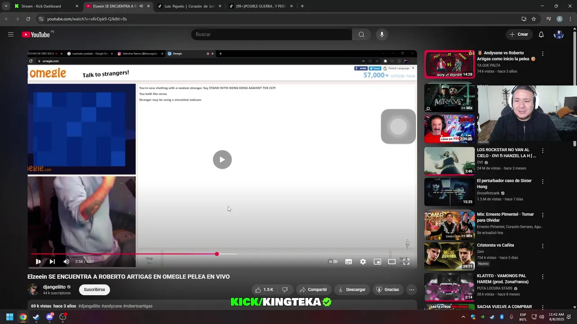Click #robertoartigas hashtag
This screenshot has width=577, height=324.
tap(138, 306)
